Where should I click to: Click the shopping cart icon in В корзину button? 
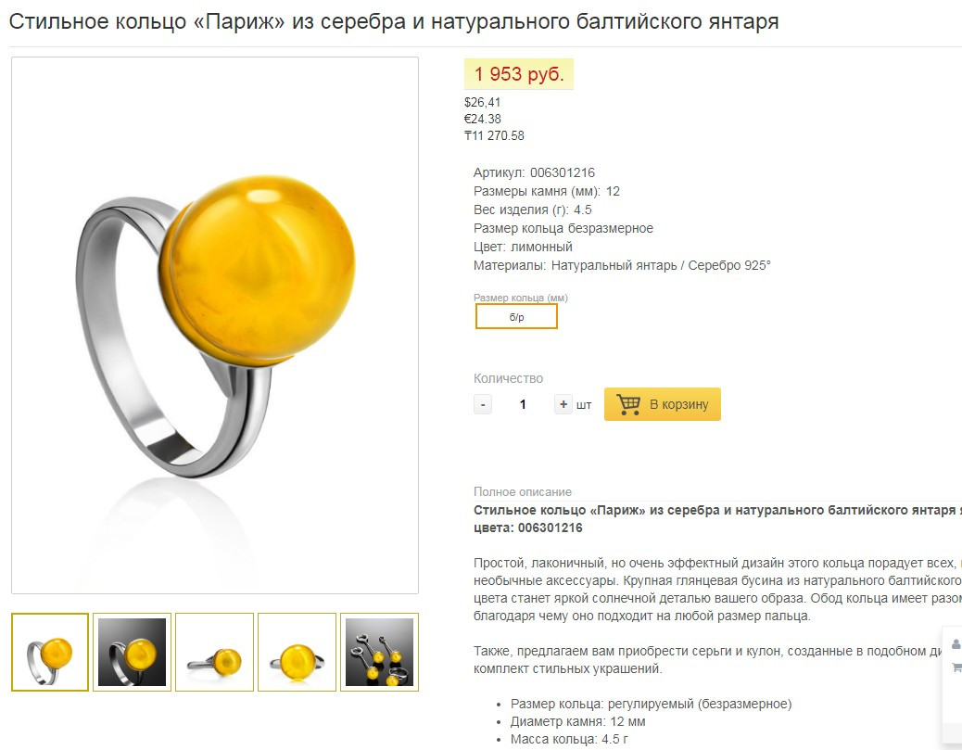628,404
